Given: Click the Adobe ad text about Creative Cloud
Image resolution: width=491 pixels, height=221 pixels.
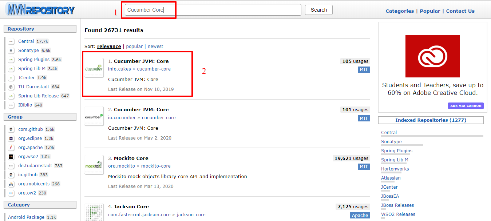Looking at the screenshot, I should pos(433,89).
